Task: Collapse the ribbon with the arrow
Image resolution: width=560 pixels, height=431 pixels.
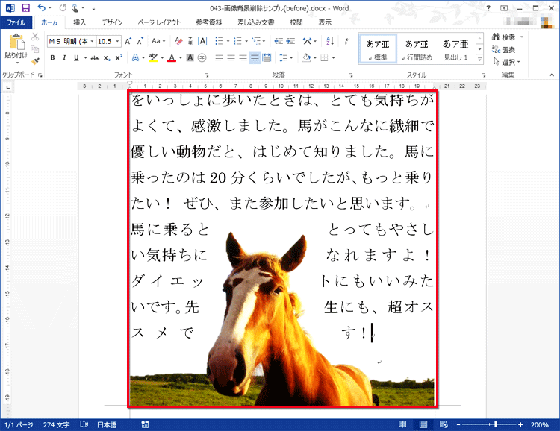Action: coord(552,75)
